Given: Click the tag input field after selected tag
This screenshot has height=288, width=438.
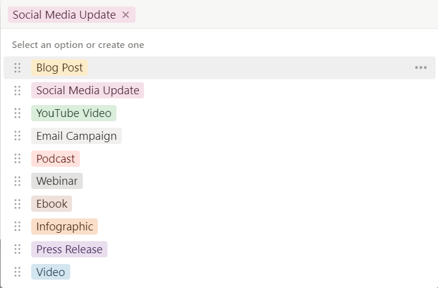Looking at the screenshot, I should tap(285, 15).
